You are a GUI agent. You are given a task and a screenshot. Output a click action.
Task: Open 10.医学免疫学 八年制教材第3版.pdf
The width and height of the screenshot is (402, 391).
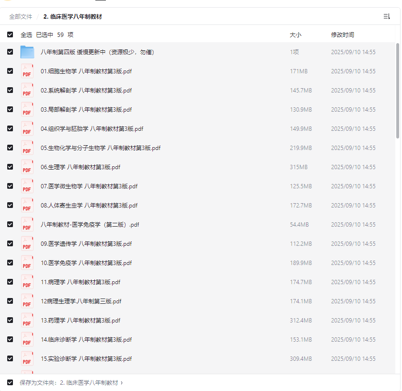click(86, 263)
